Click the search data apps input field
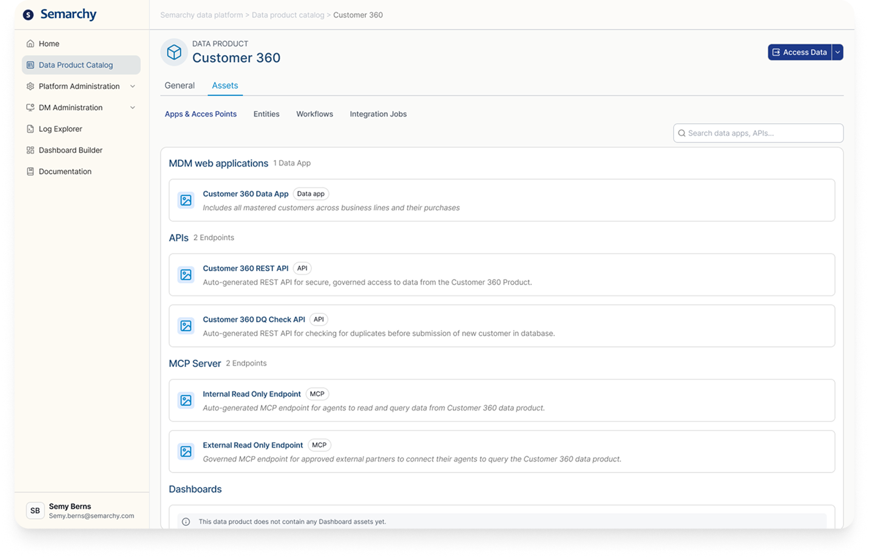The width and height of the screenshot is (869, 558). 758,133
